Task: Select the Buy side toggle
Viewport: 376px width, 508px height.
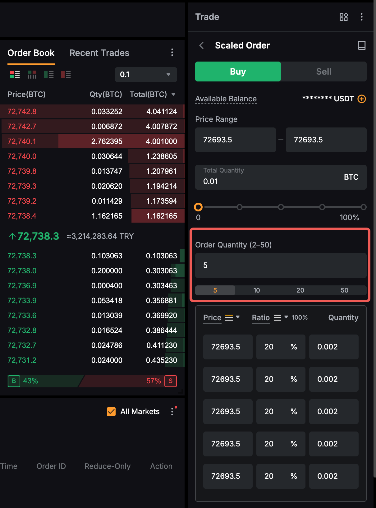Action: (238, 72)
